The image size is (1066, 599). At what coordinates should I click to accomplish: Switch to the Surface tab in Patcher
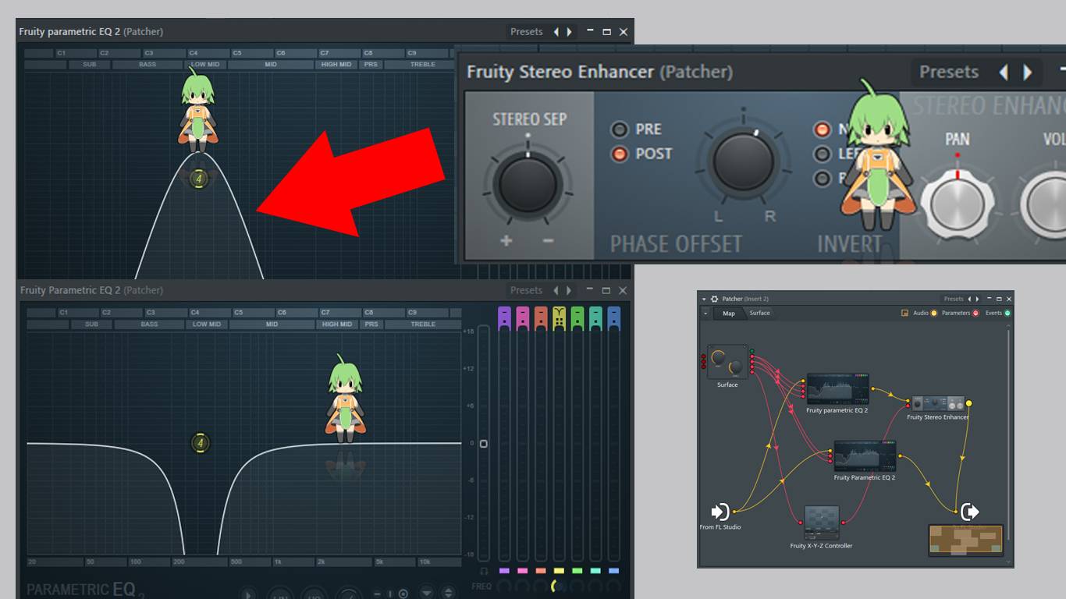(759, 314)
